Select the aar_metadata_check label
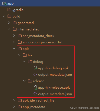The width and height of the screenshot is (100, 111). [x=39, y=36]
